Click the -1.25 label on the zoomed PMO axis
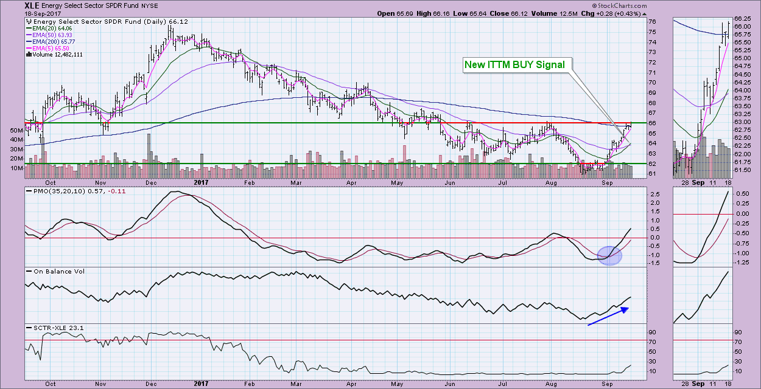This screenshot has height=389, width=761. [x=742, y=263]
